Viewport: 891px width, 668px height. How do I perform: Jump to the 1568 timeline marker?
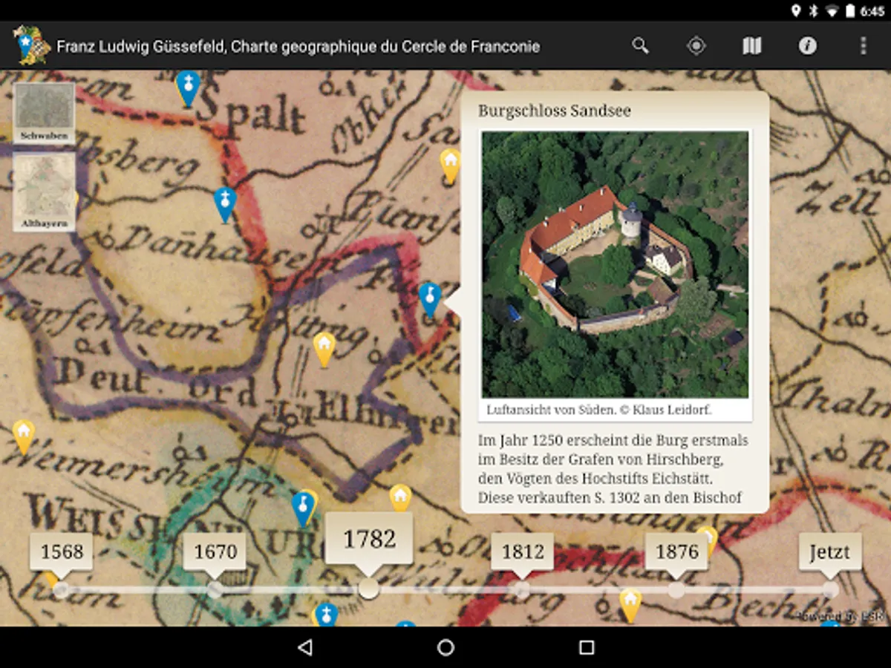[62, 551]
